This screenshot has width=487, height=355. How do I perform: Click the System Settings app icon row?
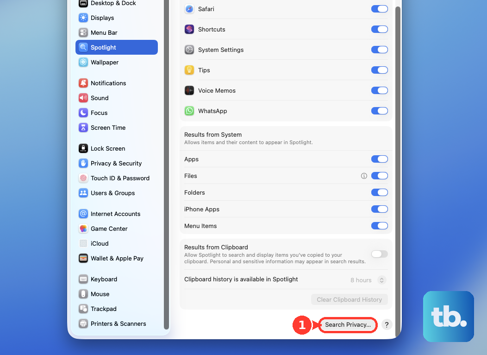click(286, 50)
